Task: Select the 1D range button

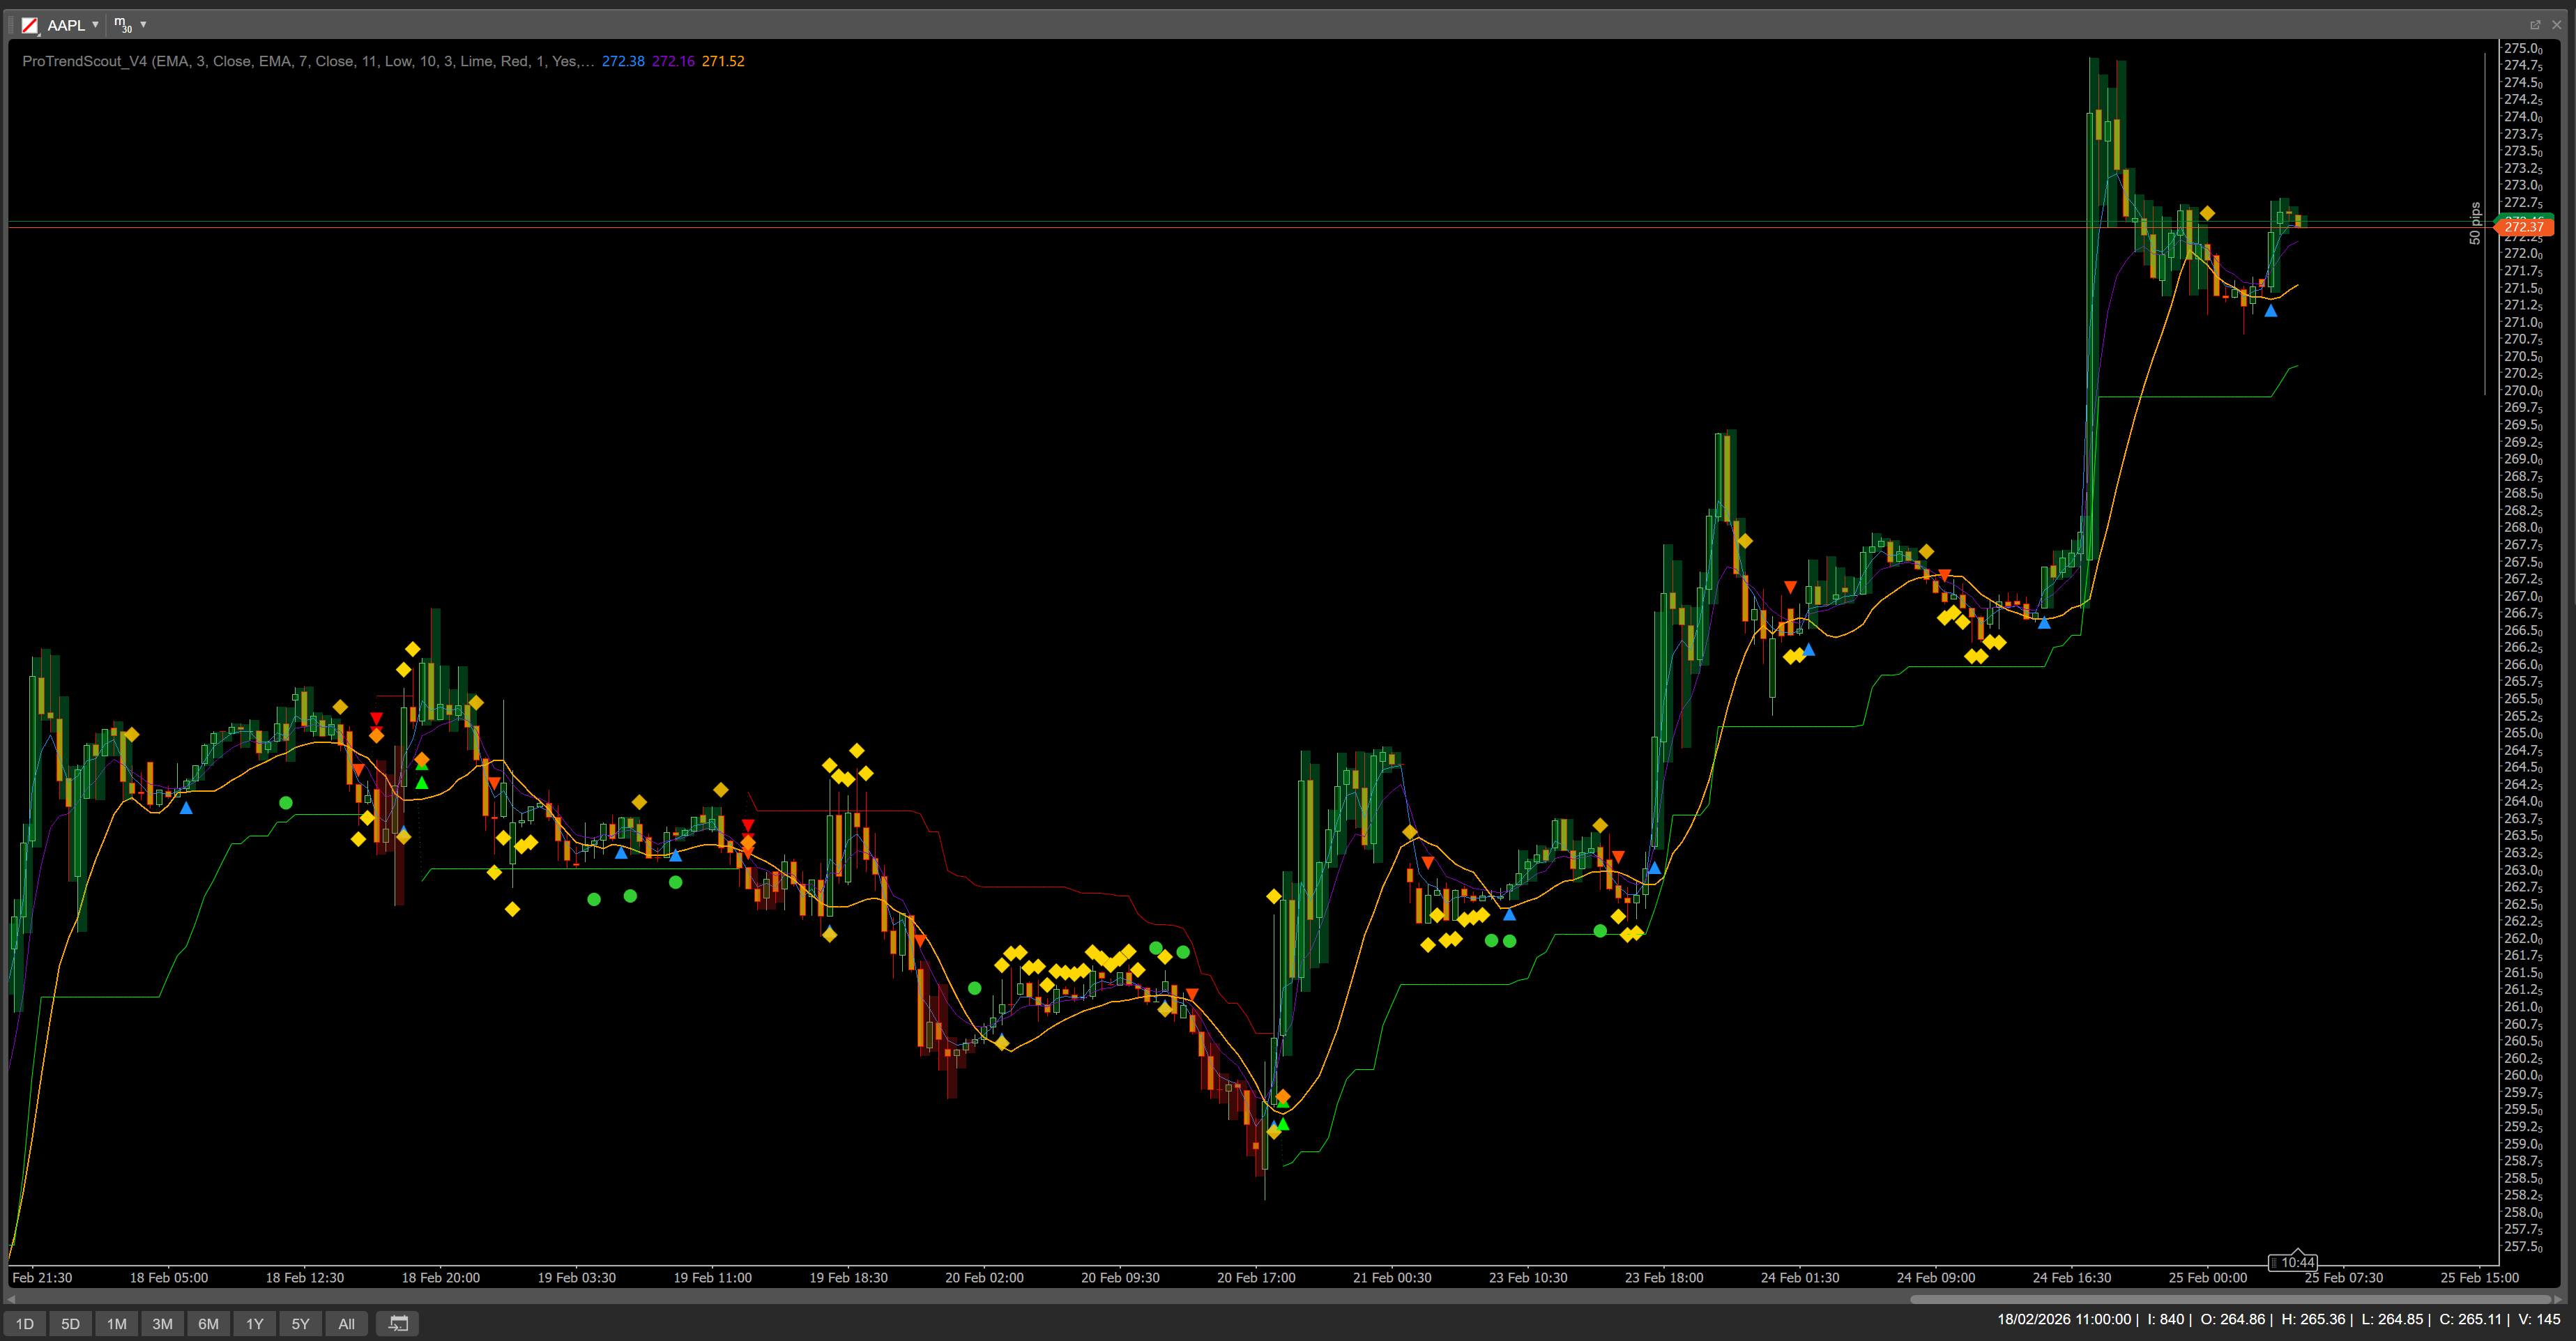Action: pos(24,1323)
